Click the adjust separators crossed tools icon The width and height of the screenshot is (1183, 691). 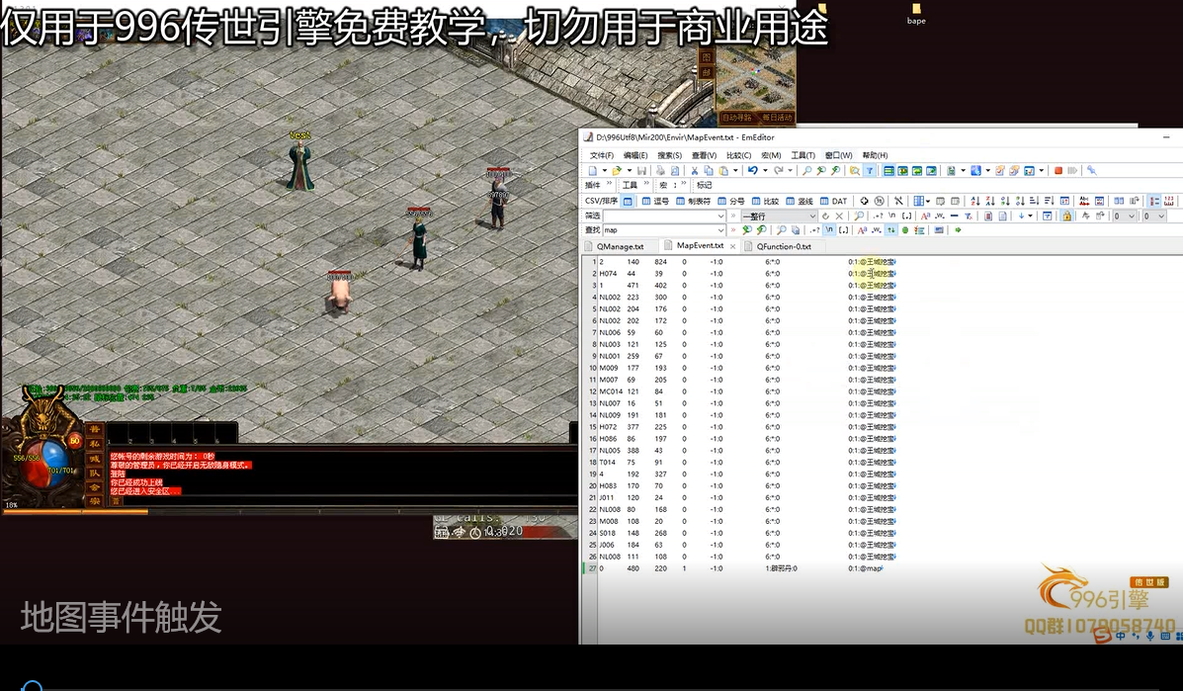click(898, 201)
